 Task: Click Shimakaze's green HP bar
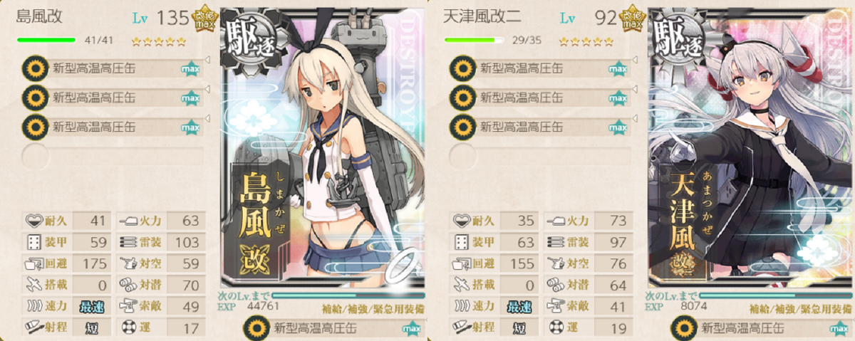46,41
